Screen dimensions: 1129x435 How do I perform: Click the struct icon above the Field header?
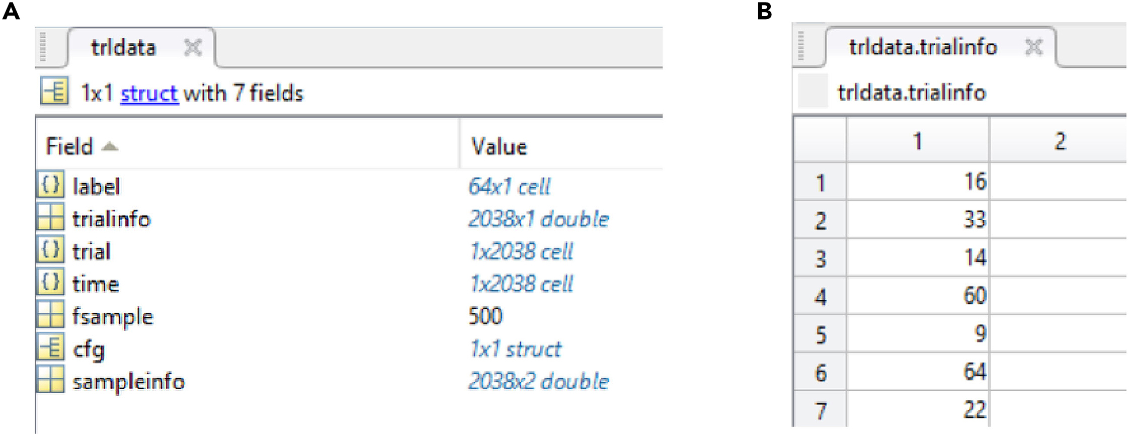point(54,92)
